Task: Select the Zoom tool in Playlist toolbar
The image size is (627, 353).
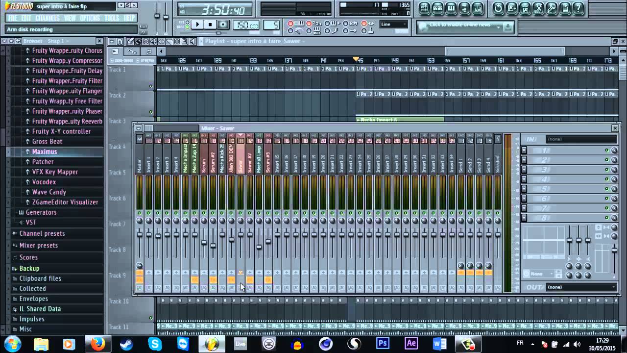Action: 185,42
